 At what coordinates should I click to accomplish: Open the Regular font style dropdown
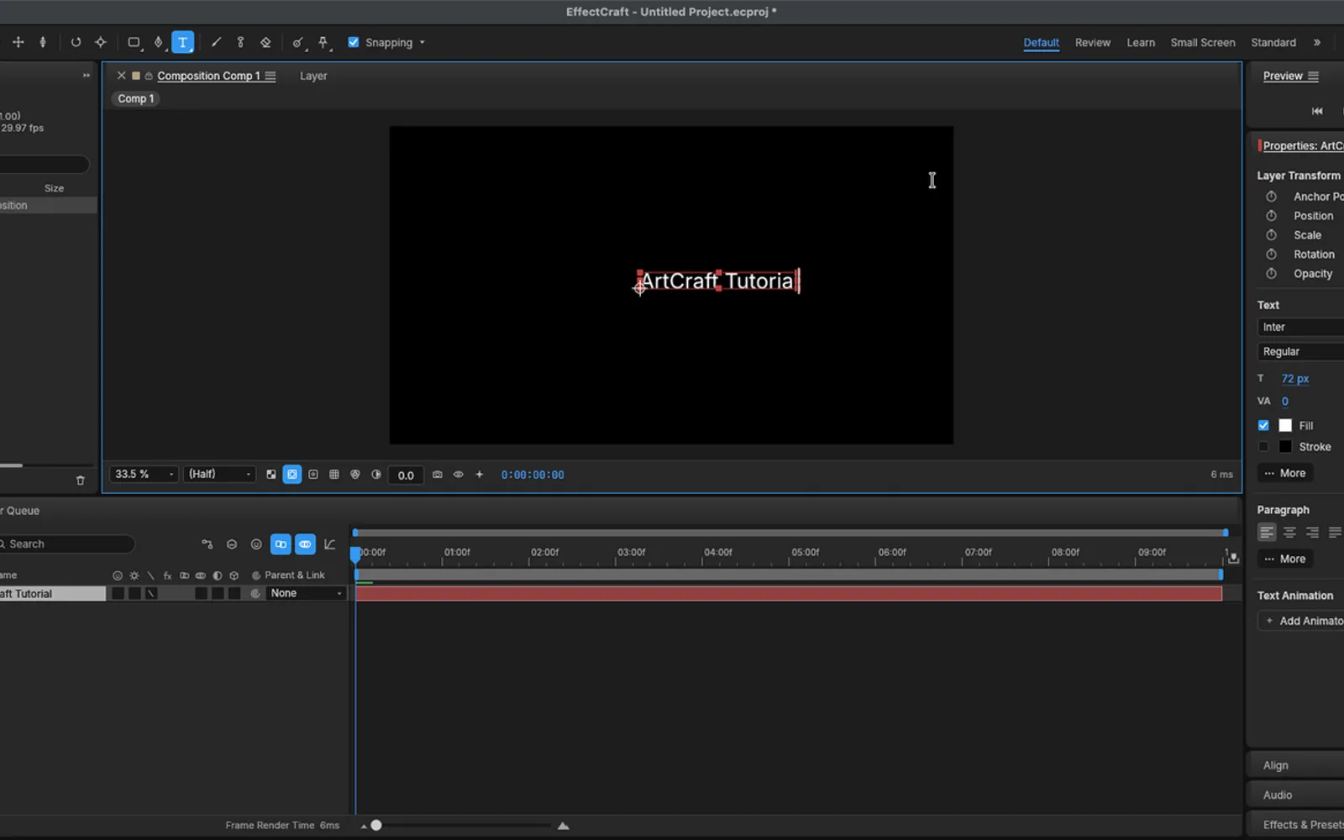point(1300,352)
